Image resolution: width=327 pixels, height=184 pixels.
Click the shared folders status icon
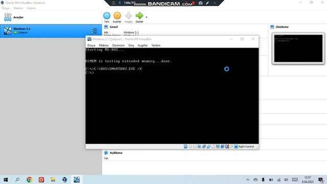(x=213, y=147)
